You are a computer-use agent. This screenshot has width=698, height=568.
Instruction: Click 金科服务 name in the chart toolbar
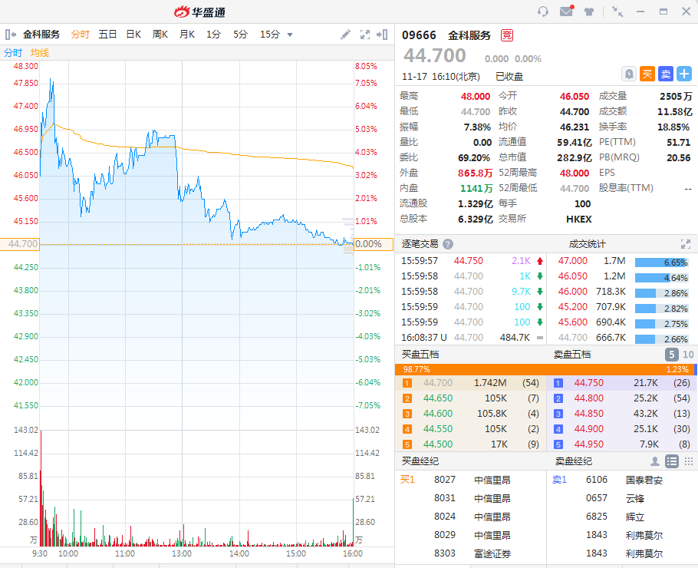(x=41, y=35)
